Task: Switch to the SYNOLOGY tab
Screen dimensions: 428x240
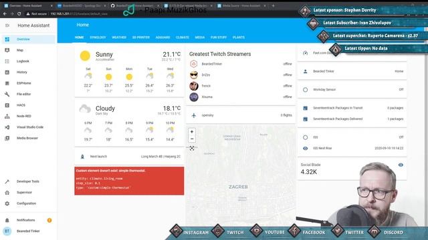Action: pos(98,37)
